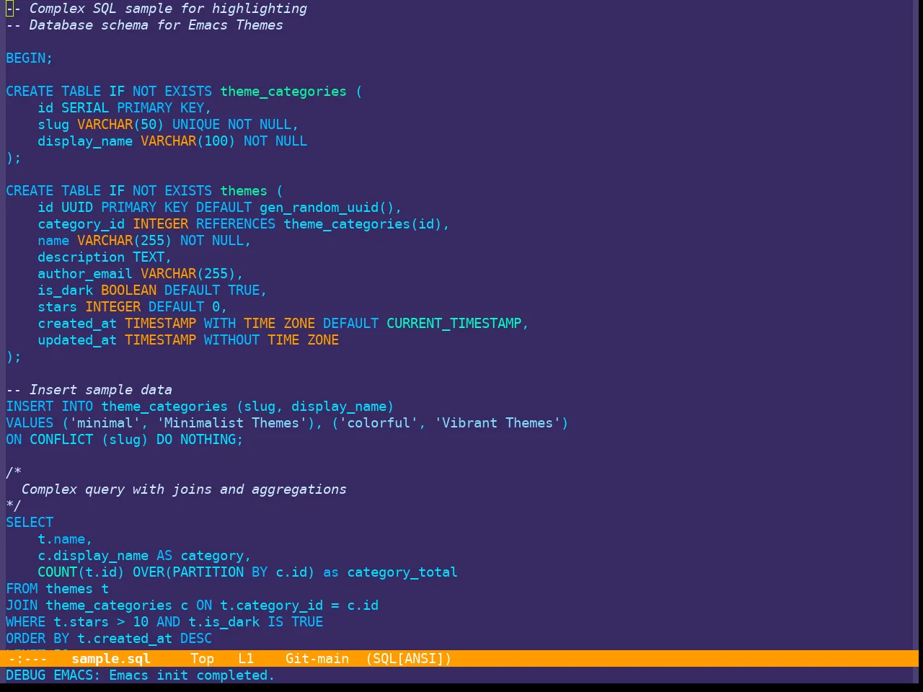Place cursor on BEGIN; statement
The width and height of the screenshot is (923, 692).
coord(30,58)
